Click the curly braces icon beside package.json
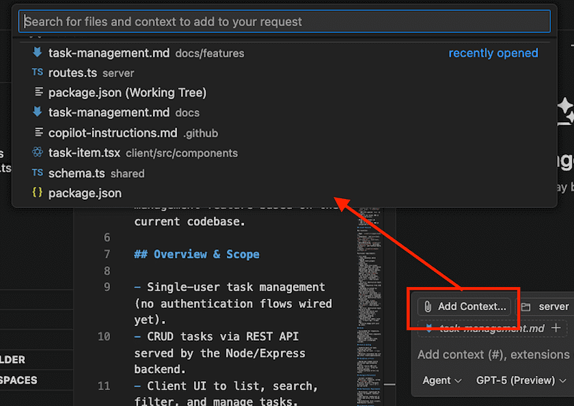 point(38,193)
